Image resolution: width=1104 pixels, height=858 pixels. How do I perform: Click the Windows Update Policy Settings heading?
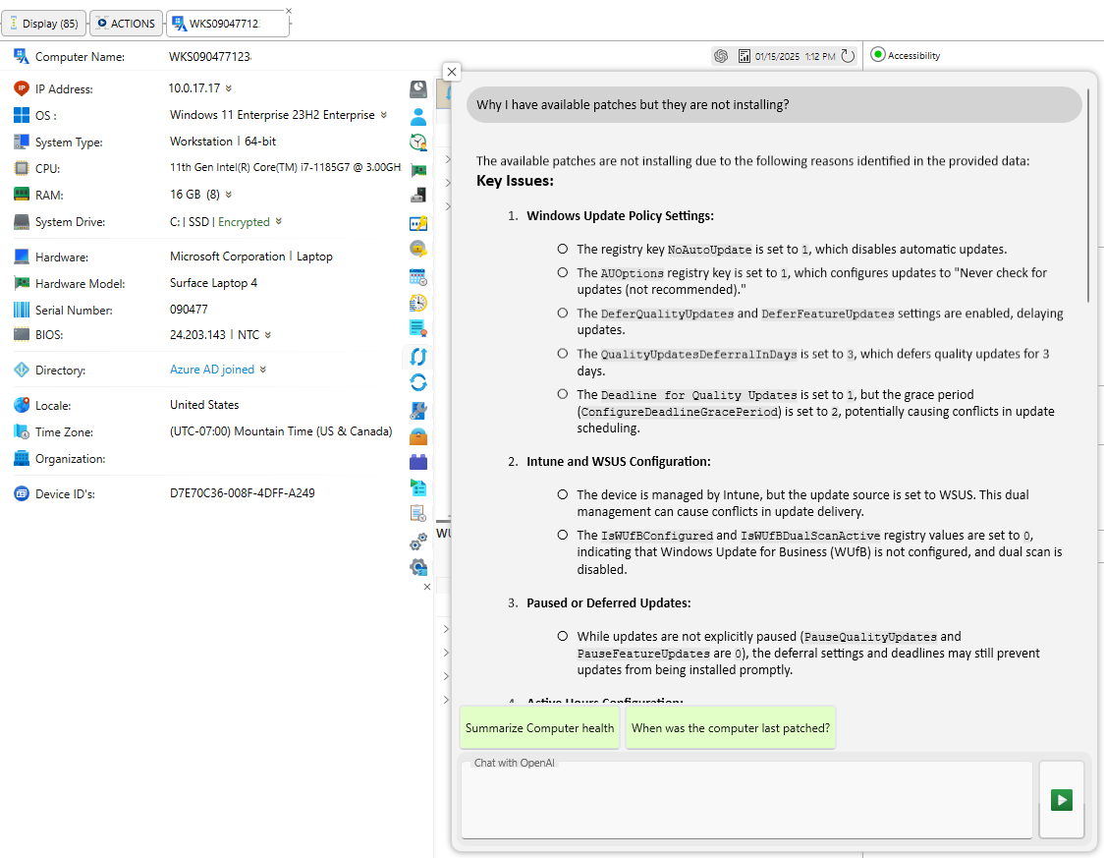[620, 215]
